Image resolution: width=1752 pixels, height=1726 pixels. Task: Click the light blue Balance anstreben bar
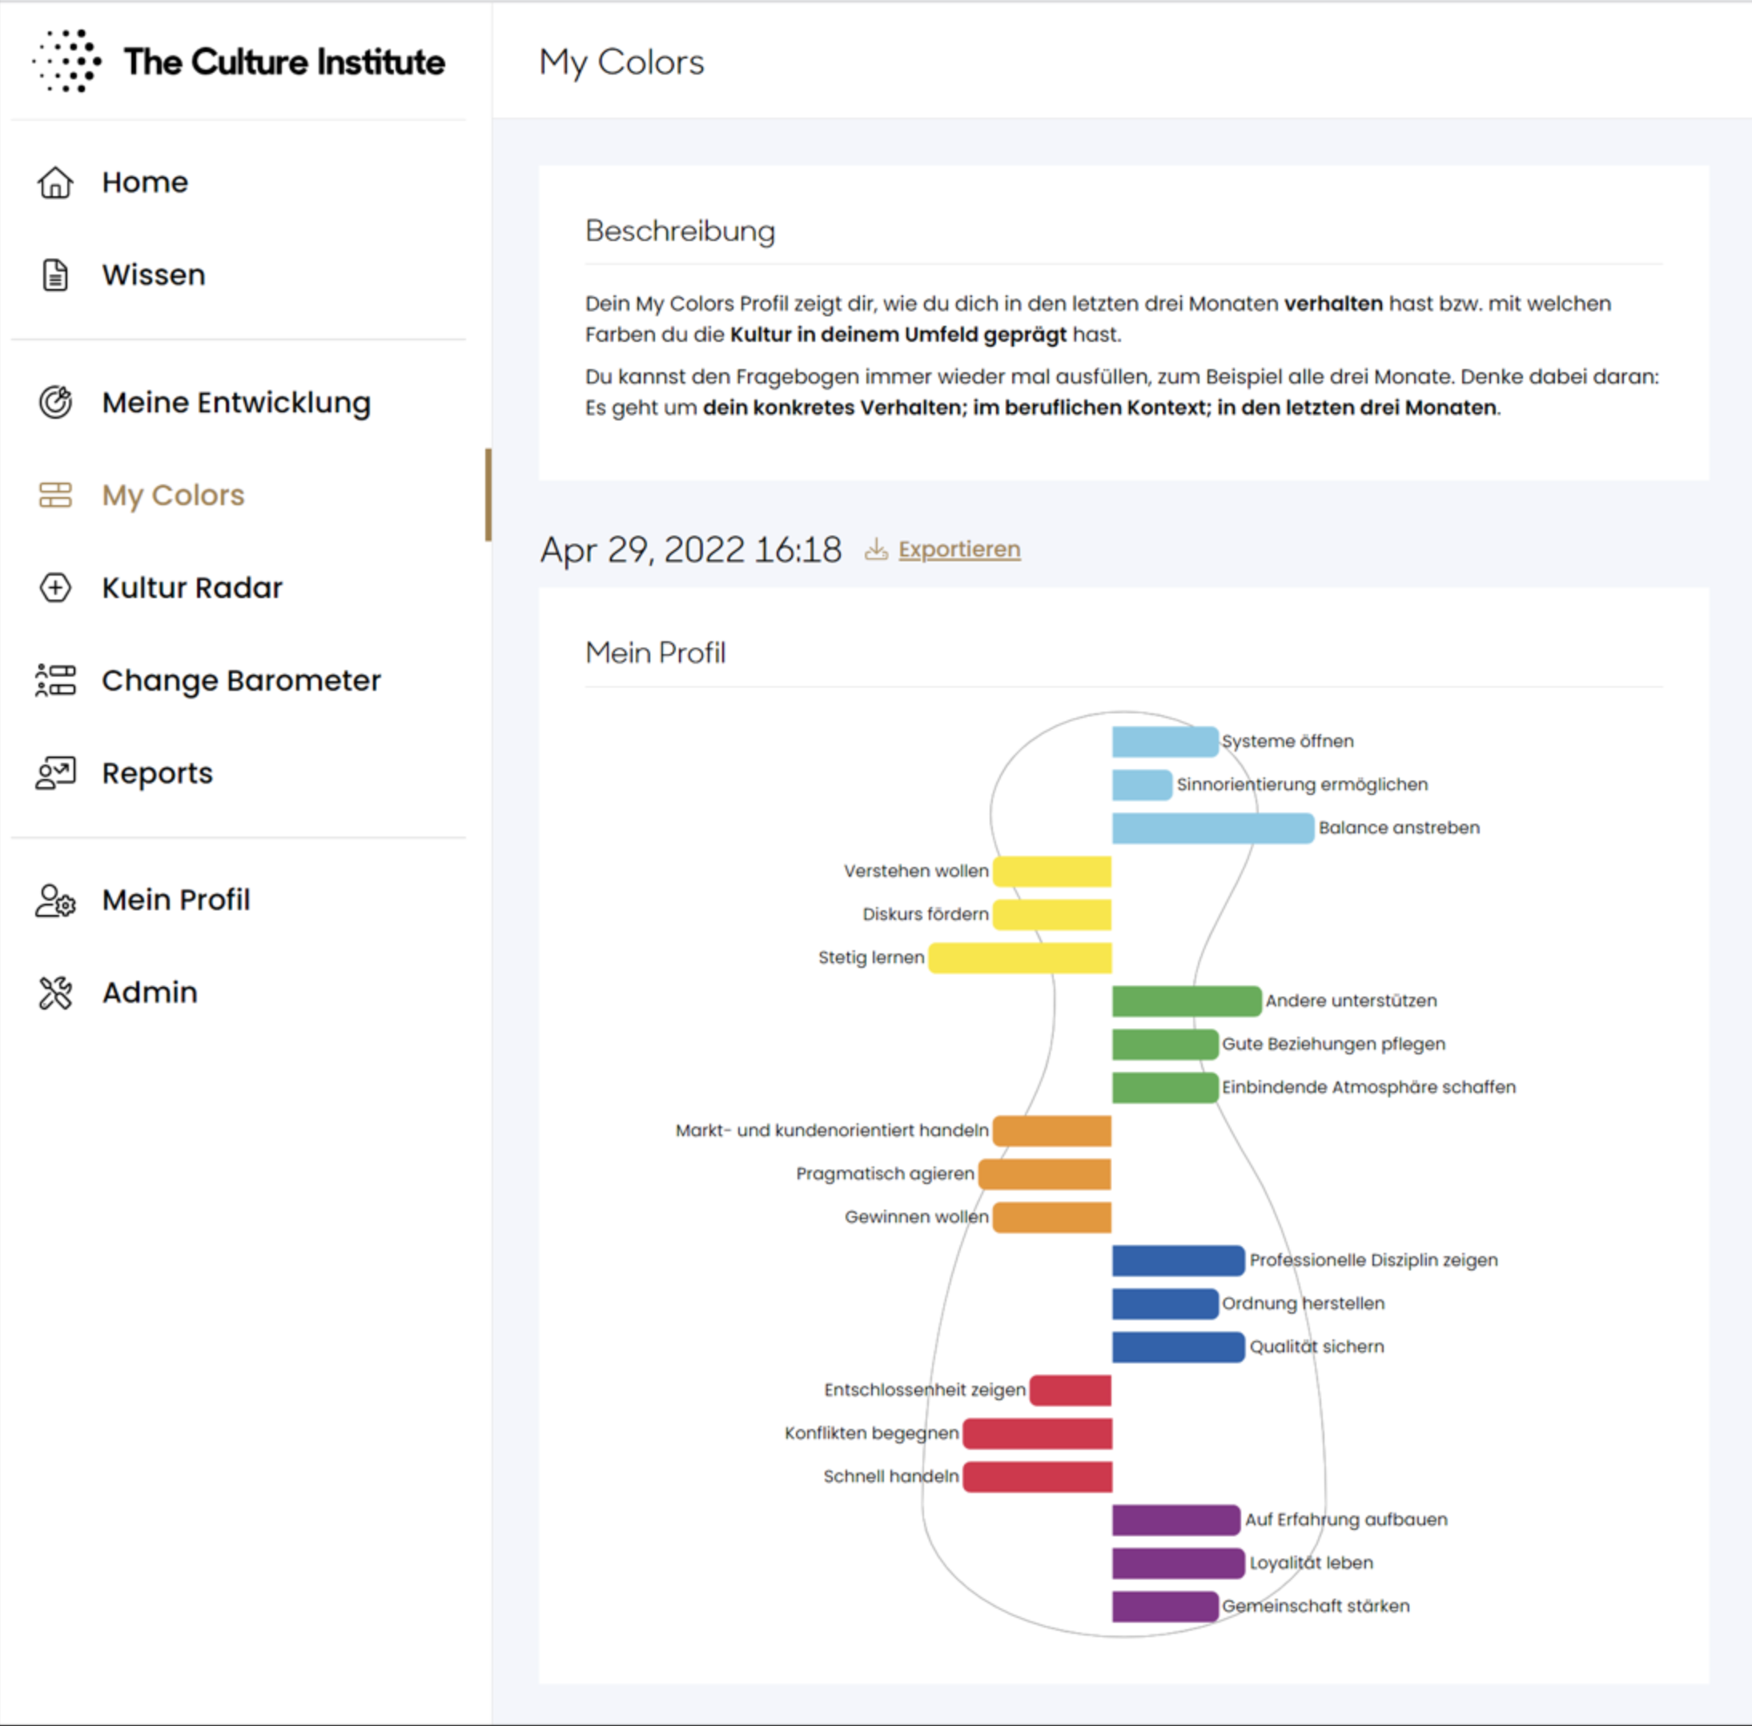click(x=1212, y=828)
